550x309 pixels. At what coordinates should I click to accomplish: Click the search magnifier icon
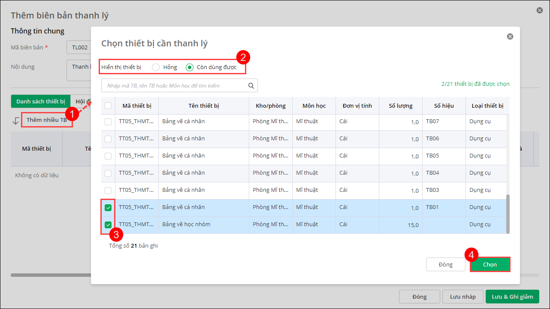[251, 85]
